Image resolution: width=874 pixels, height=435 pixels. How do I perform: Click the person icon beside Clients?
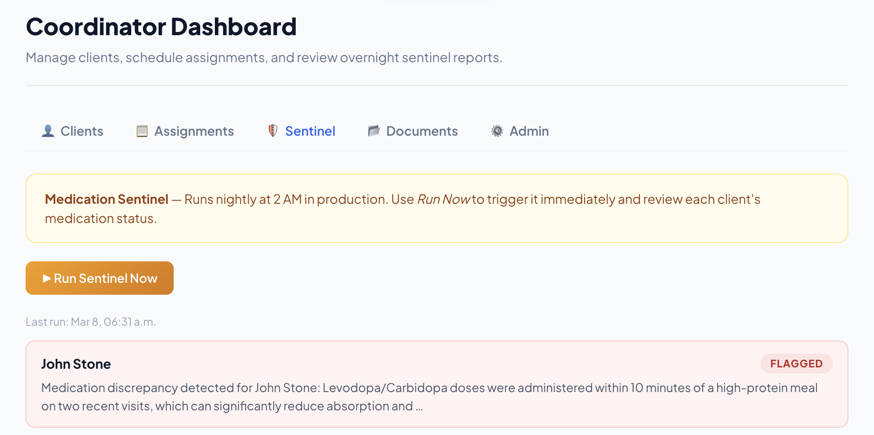tap(48, 131)
